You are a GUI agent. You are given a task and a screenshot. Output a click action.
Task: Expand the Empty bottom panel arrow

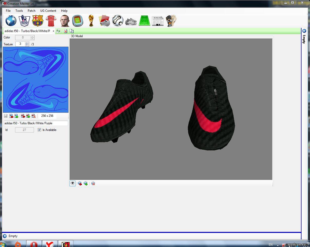pos(5,236)
